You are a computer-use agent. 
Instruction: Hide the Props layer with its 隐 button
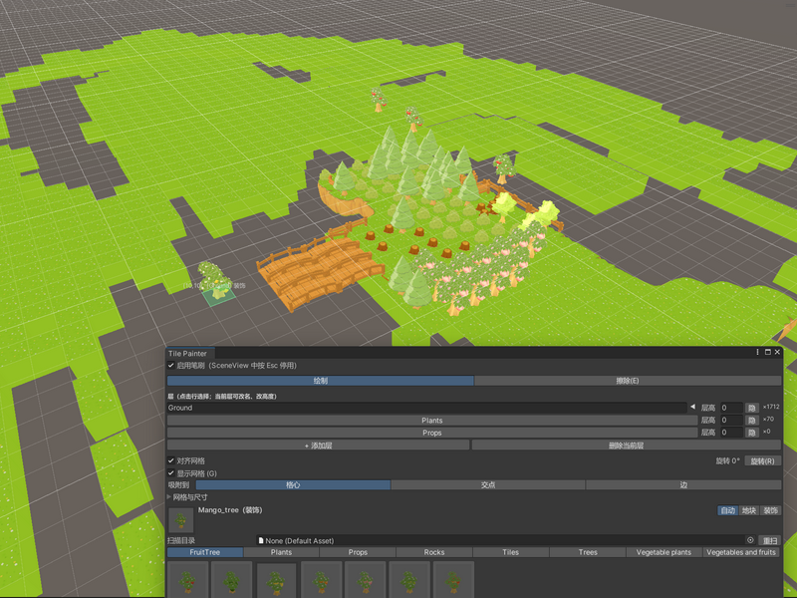752,433
